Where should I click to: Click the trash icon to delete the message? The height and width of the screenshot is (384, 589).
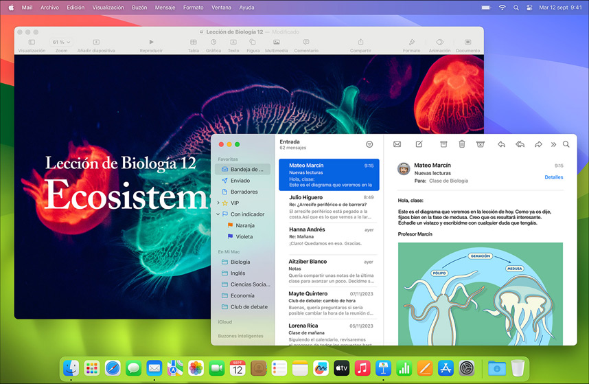pyautogui.click(x=462, y=144)
